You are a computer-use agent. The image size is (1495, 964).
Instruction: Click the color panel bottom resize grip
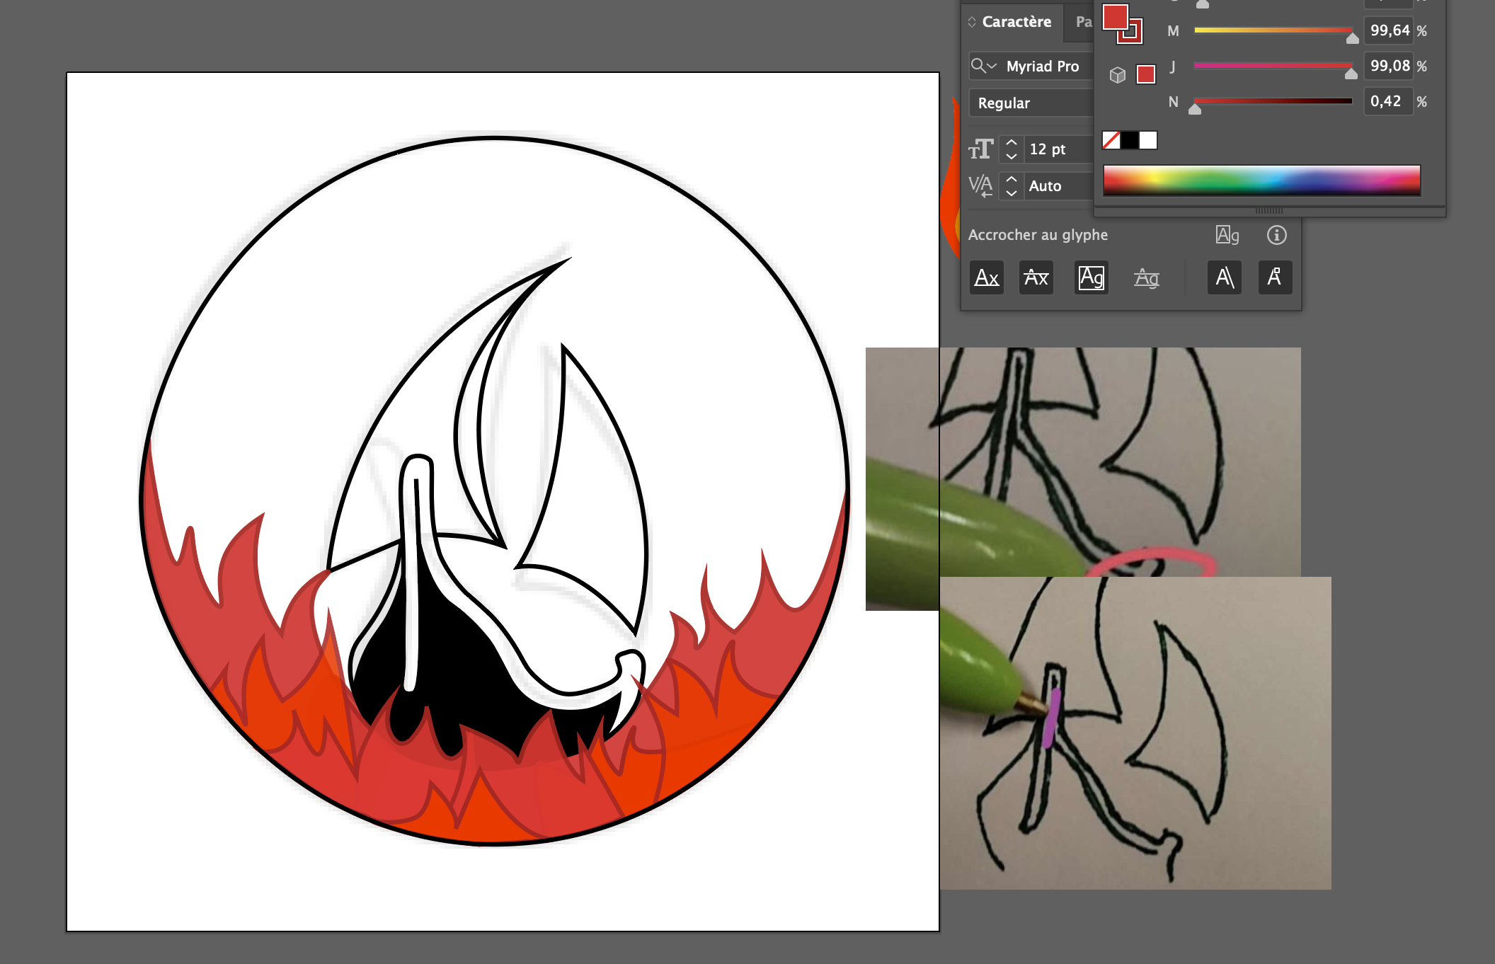coord(1268,211)
